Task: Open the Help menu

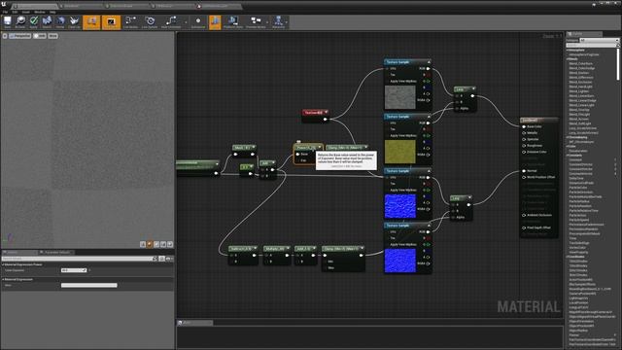Action: (x=52, y=12)
